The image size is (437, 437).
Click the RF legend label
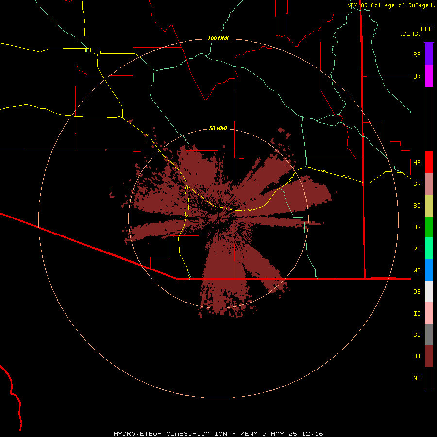tap(417, 54)
